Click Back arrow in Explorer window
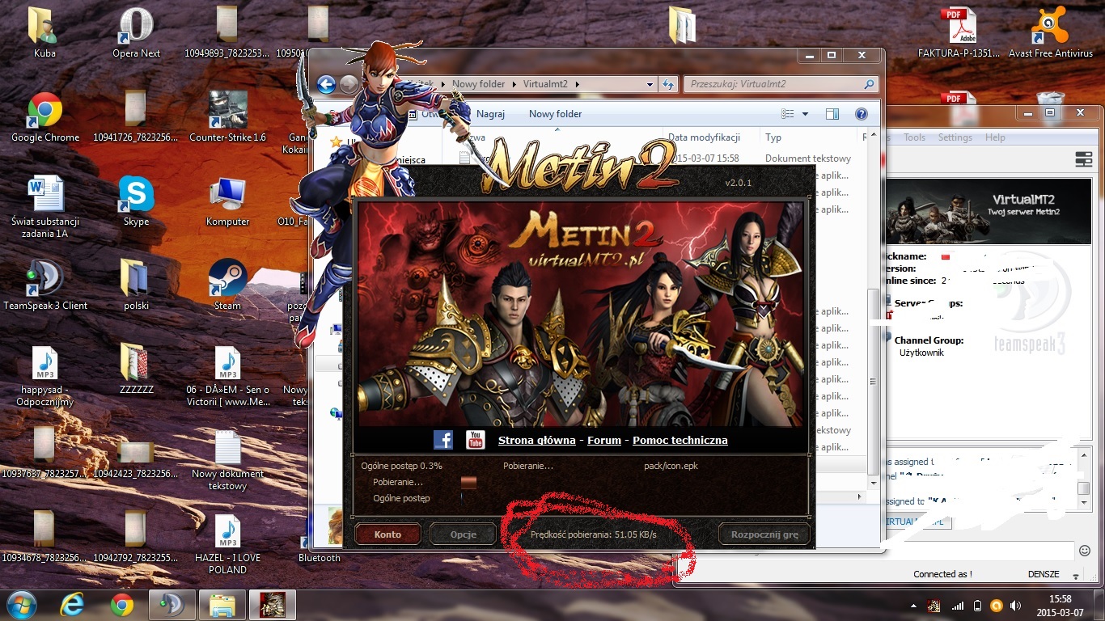 326,84
